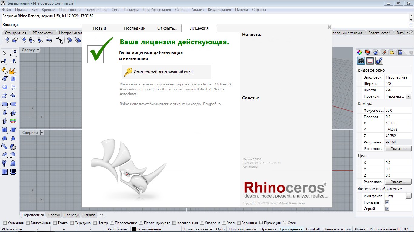The image size is (414, 232).
Task: Uncheck the Показать background image checkbox
Action: [x=387, y=202]
